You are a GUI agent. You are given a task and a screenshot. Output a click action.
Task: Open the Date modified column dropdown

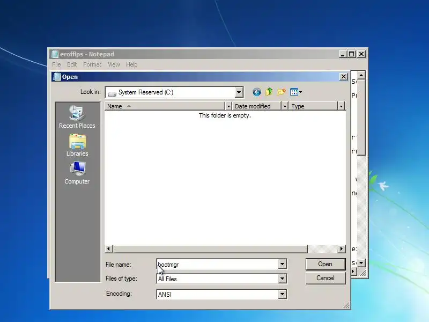point(285,106)
